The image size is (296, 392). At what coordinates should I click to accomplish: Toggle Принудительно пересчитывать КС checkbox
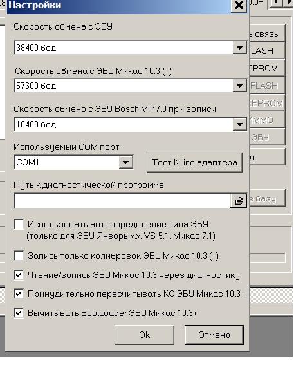point(19,294)
